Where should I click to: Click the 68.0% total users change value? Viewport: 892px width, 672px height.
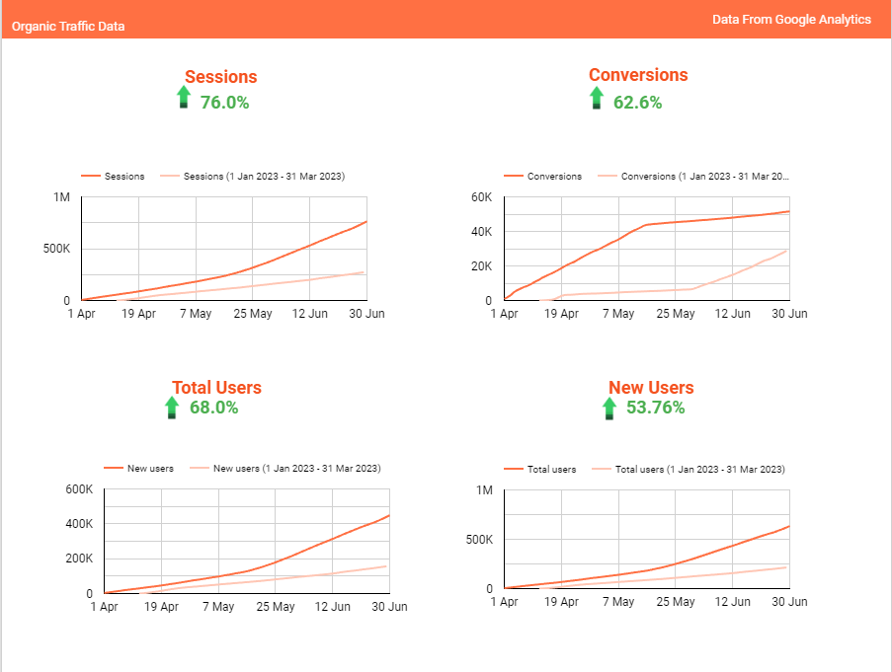[x=213, y=408]
